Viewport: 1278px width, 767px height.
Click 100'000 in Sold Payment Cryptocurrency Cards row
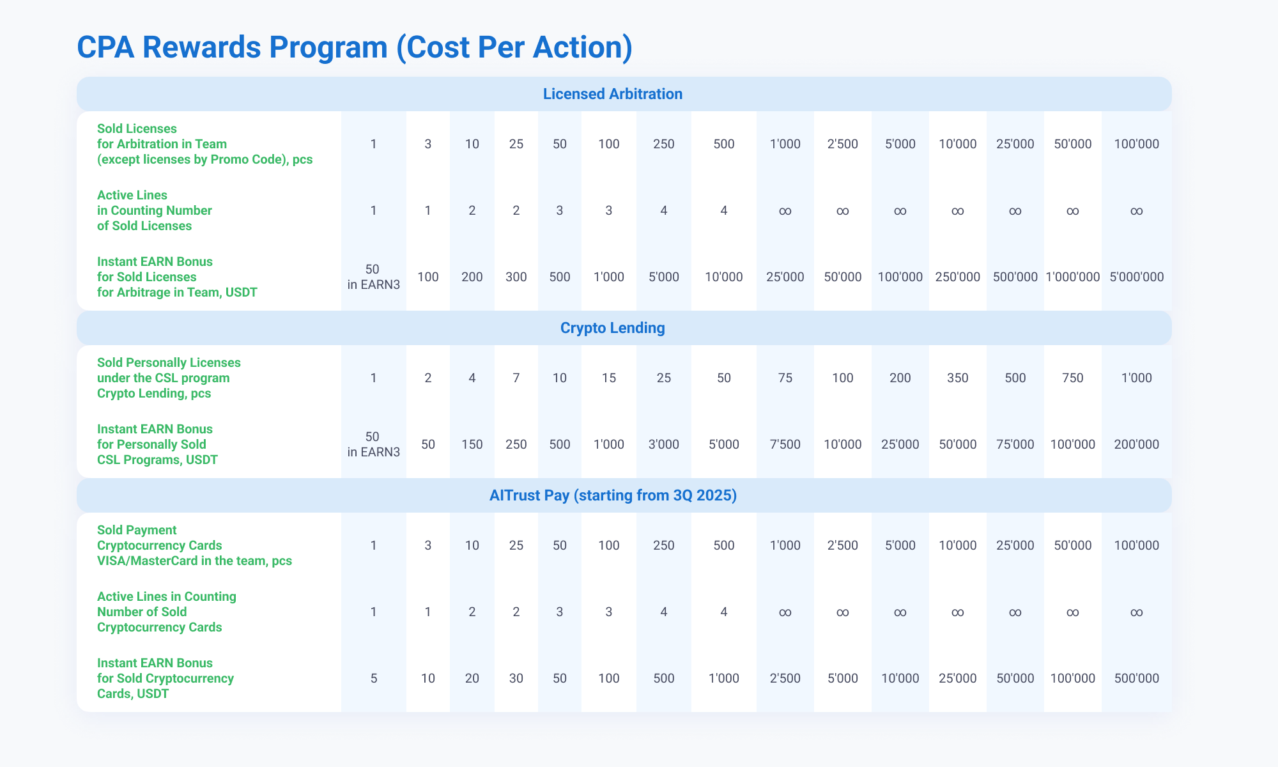pyautogui.click(x=1136, y=545)
